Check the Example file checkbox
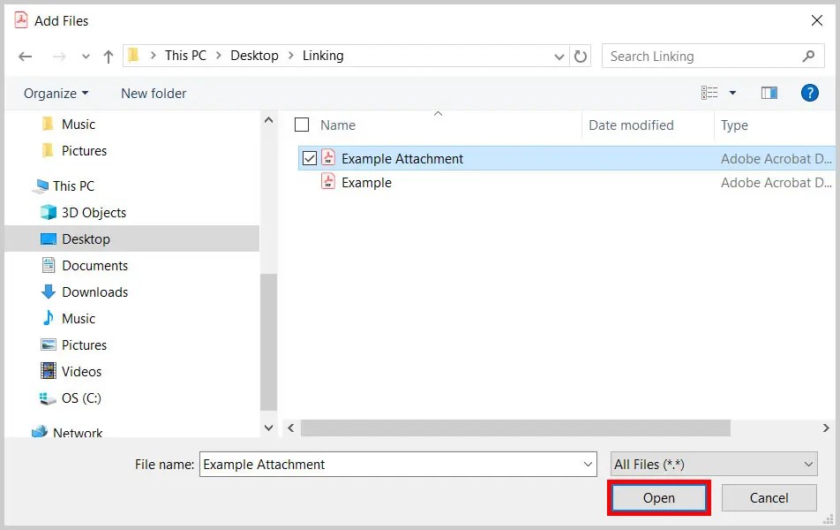840x530 pixels. (308, 183)
